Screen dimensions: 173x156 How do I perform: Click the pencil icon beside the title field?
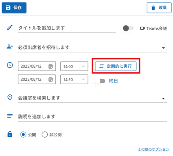(10, 28)
